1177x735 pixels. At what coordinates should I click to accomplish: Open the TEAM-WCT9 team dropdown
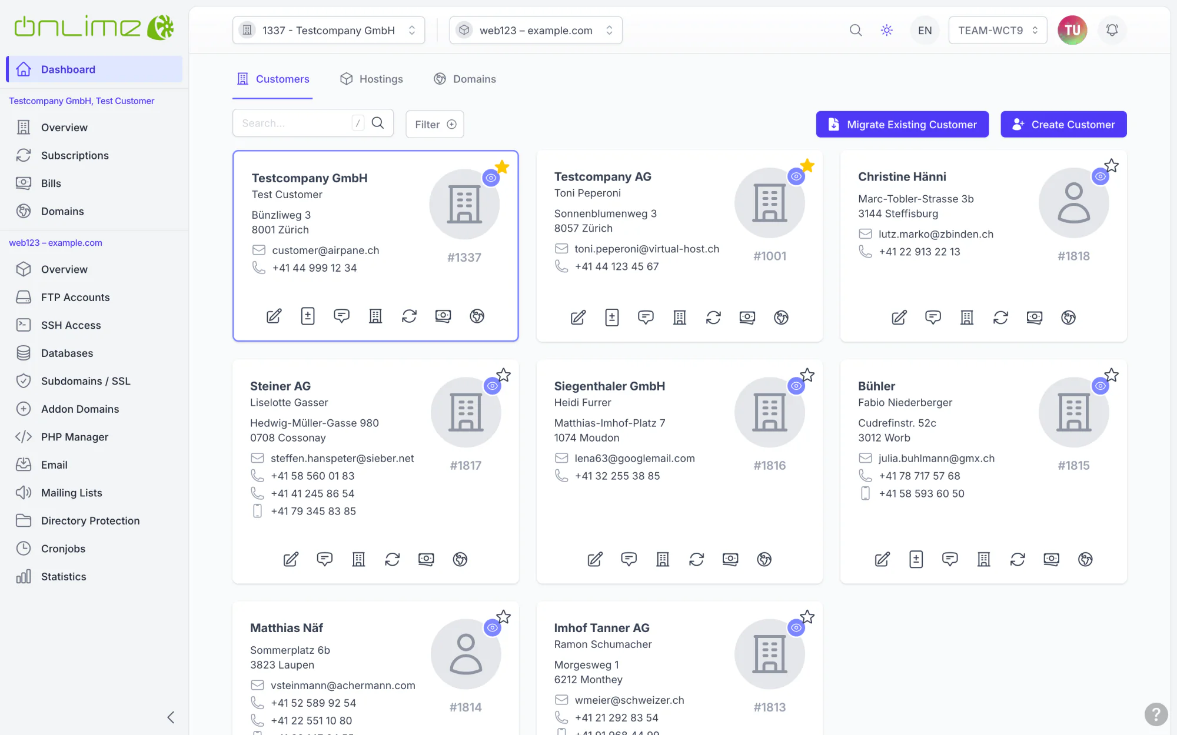998,30
